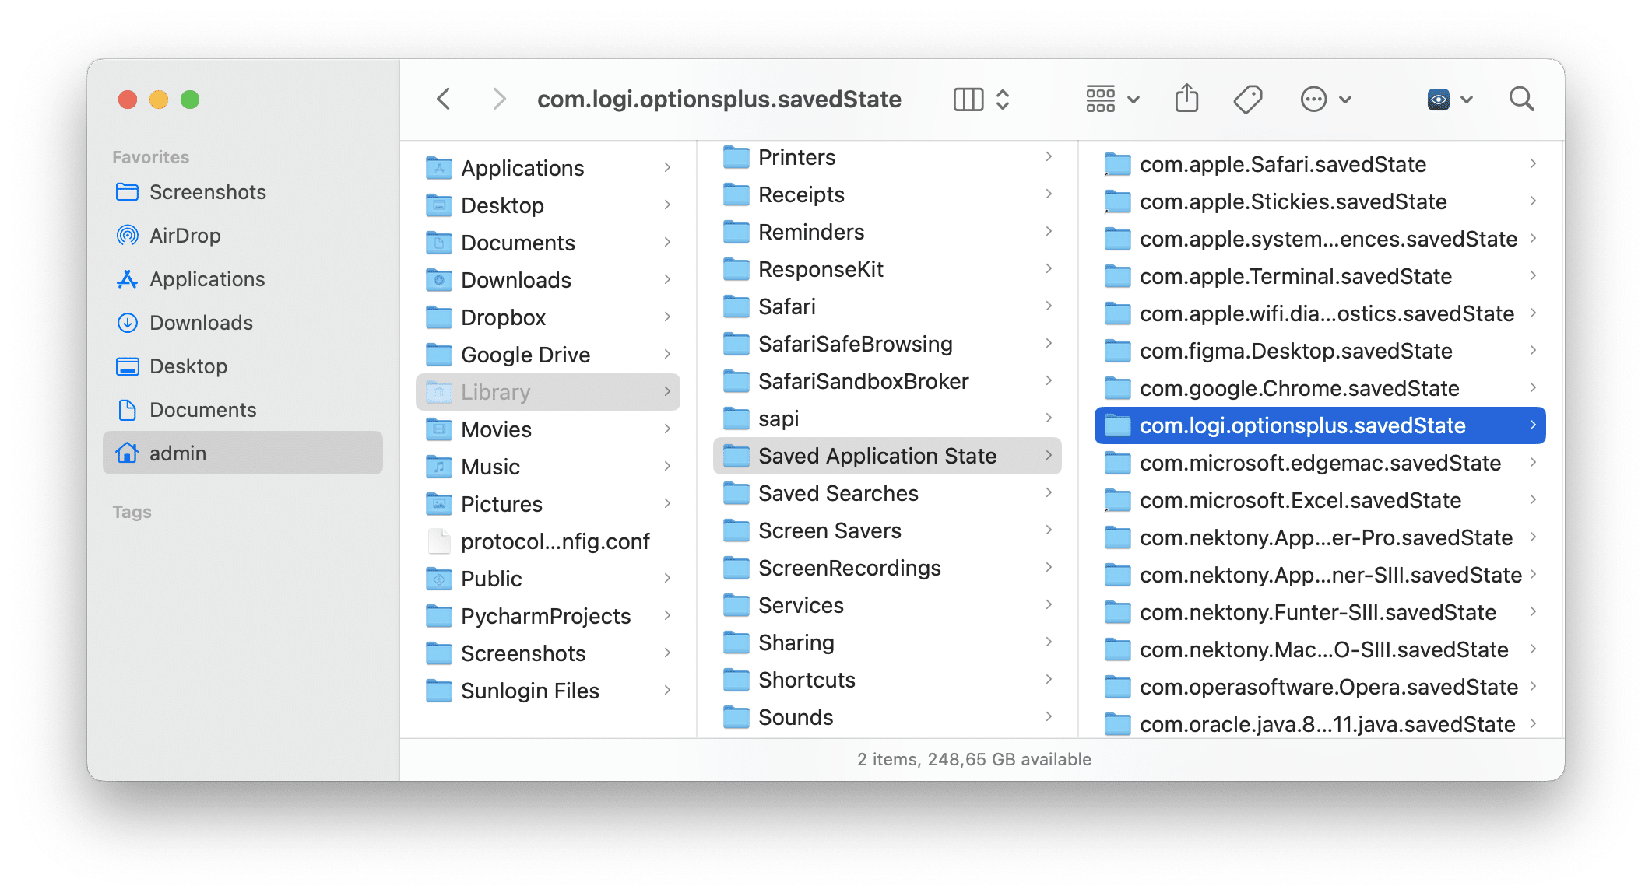Expand the Sharing folder chevron
The image size is (1652, 896).
coord(1049,642)
